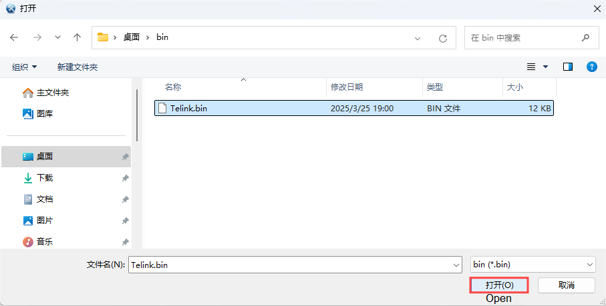
Task: Change view using the list view icon
Action: pyautogui.click(x=531, y=67)
